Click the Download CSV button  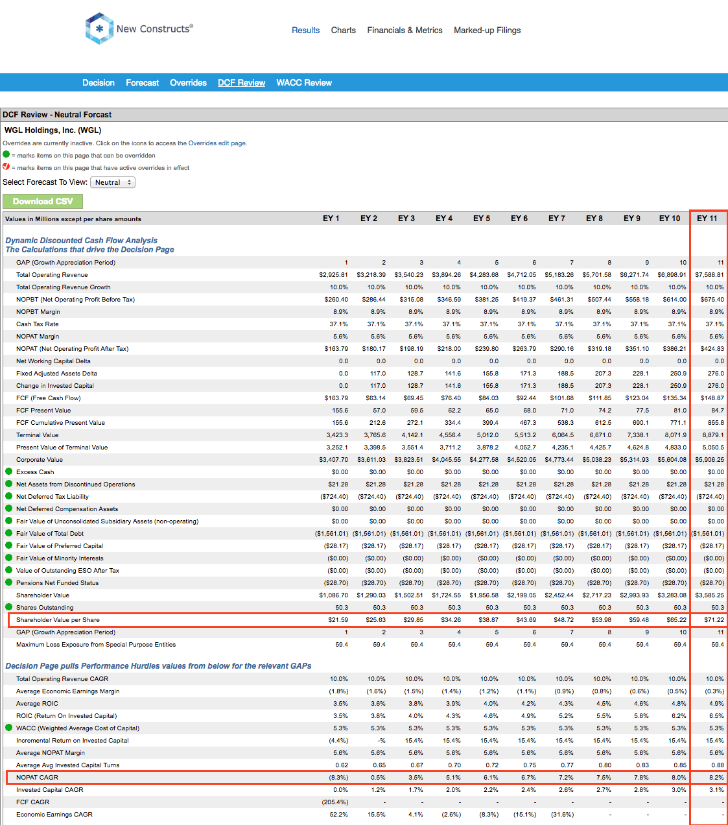[43, 201]
